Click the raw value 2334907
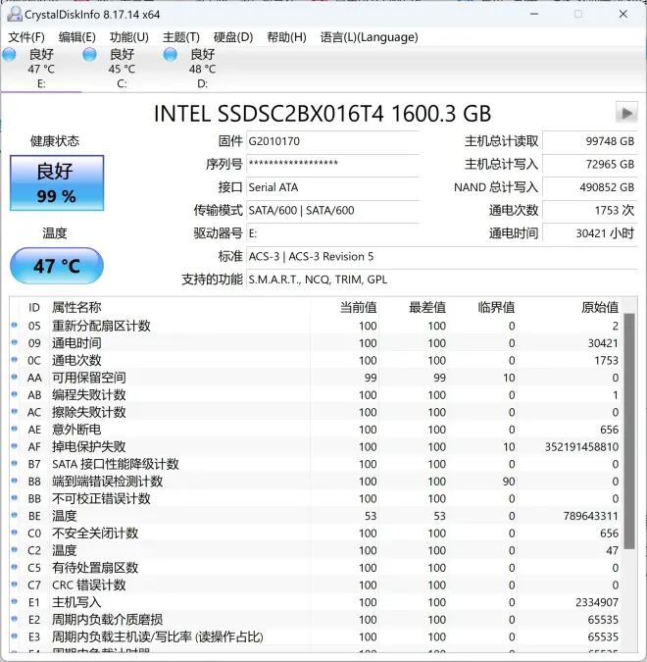The width and height of the screenshot is (647, 662). click(597, 602)
